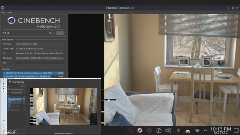
Task: Select the "AMD Custom APU 0405" processor value
Action: click(27, 44)
